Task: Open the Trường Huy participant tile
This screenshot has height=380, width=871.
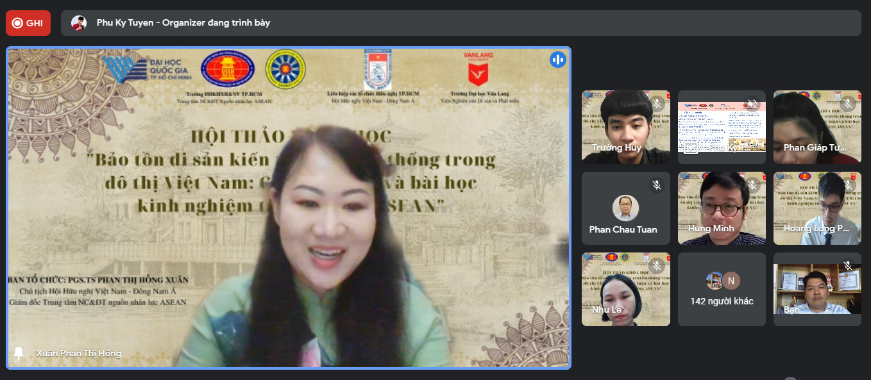Action: [626, 127]
